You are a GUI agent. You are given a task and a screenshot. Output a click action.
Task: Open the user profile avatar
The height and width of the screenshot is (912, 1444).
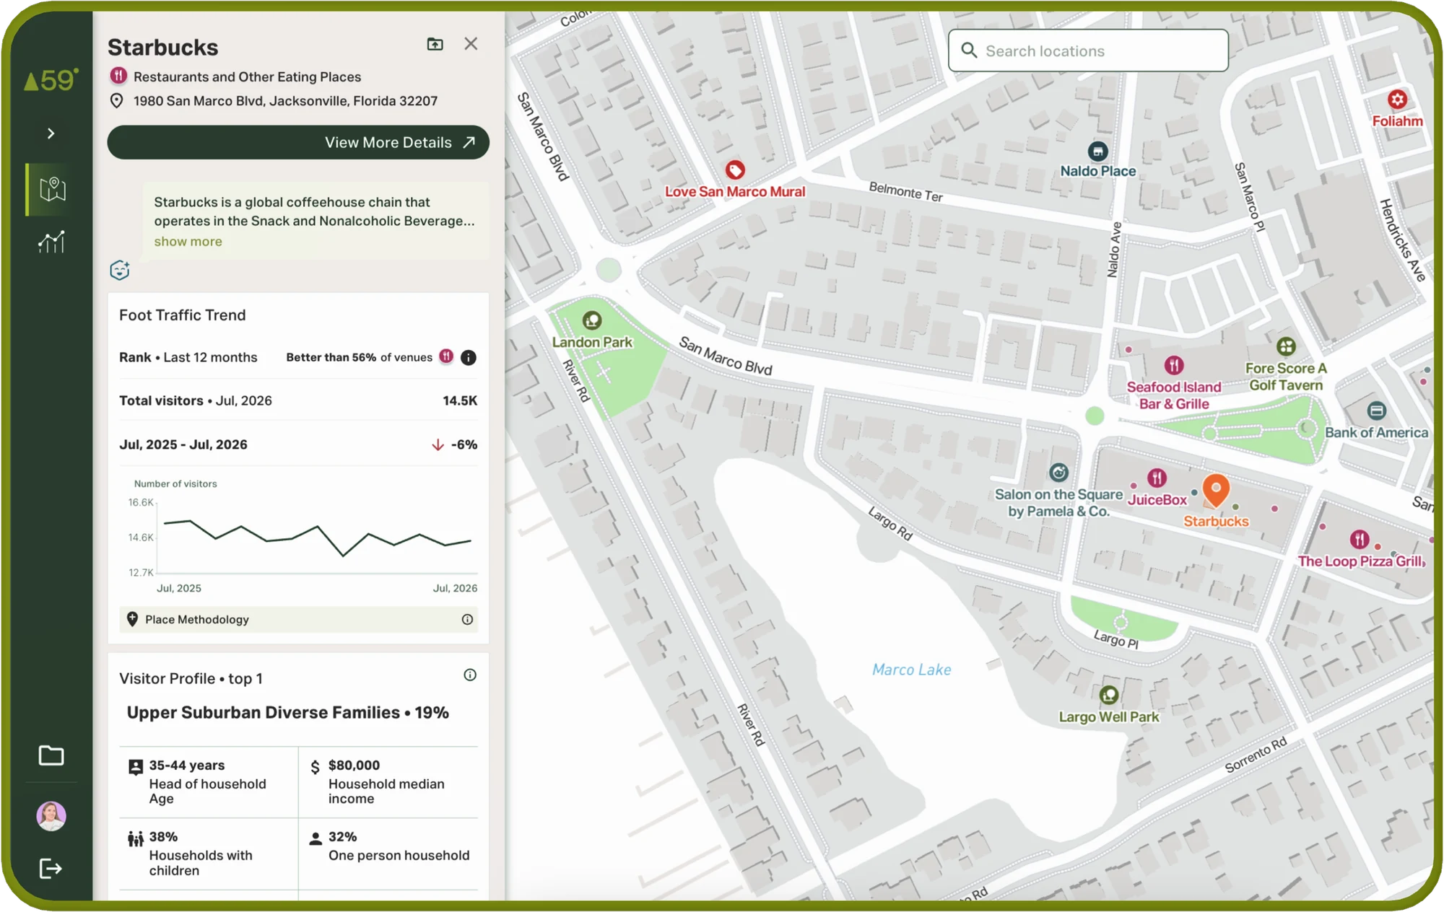(x=51, y=816)
